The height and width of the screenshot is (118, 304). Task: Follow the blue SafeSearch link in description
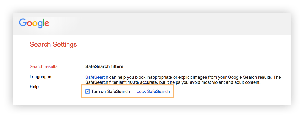coord(97,77)
